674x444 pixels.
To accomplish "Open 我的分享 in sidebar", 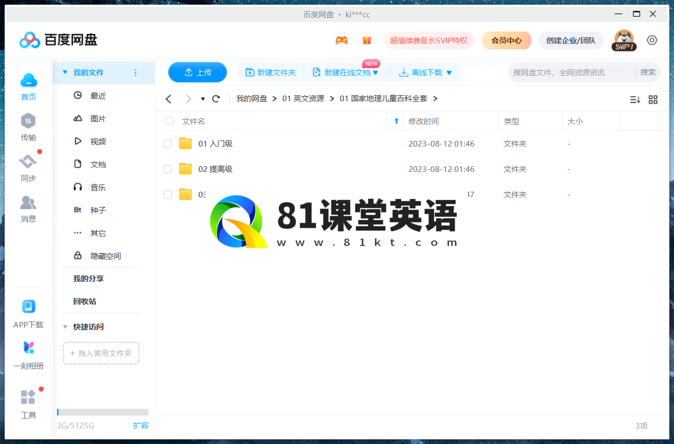I will click(x=89, y=279).
